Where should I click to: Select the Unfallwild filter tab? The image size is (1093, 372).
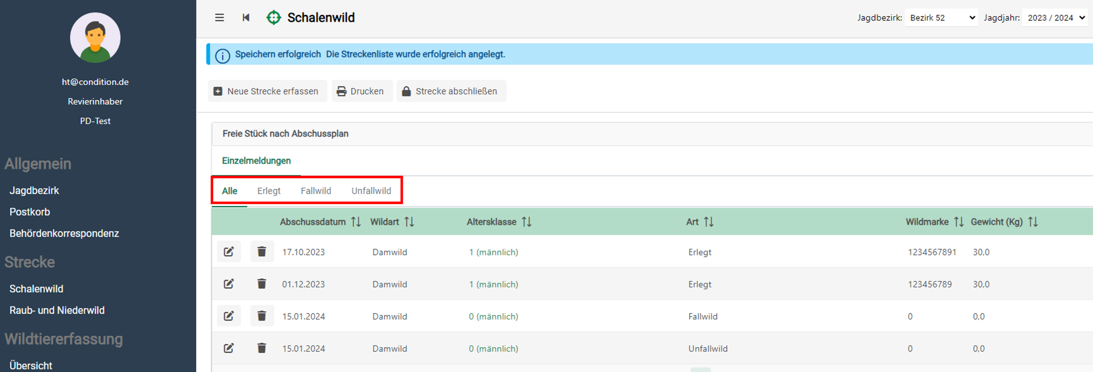pos(371,191)
